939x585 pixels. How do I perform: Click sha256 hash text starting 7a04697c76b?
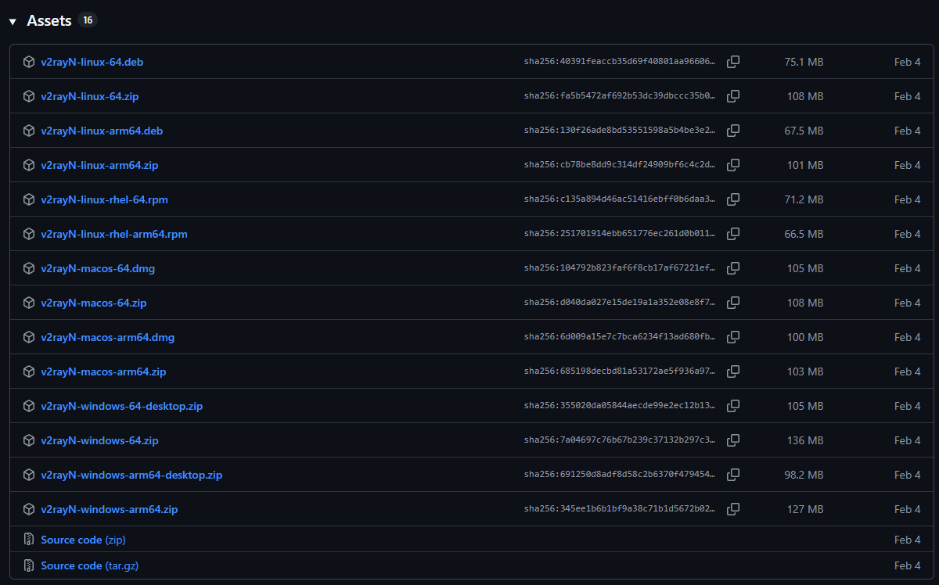(x=620, y=440)
